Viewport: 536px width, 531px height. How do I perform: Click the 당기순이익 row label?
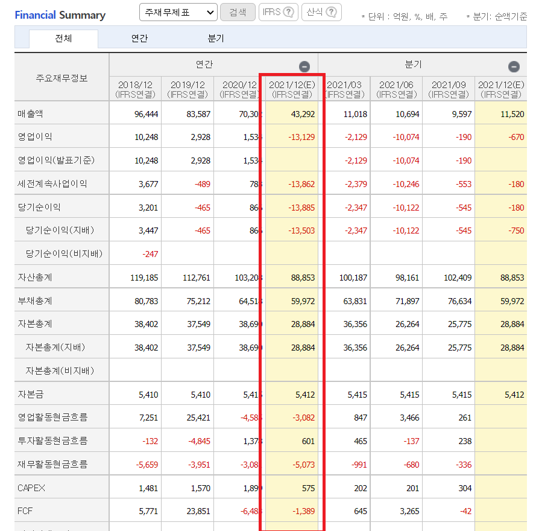tap(39, 208)
